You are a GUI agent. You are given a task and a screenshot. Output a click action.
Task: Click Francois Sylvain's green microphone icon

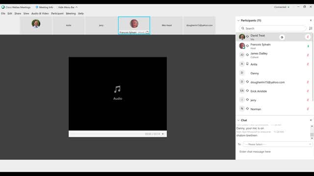308,46
